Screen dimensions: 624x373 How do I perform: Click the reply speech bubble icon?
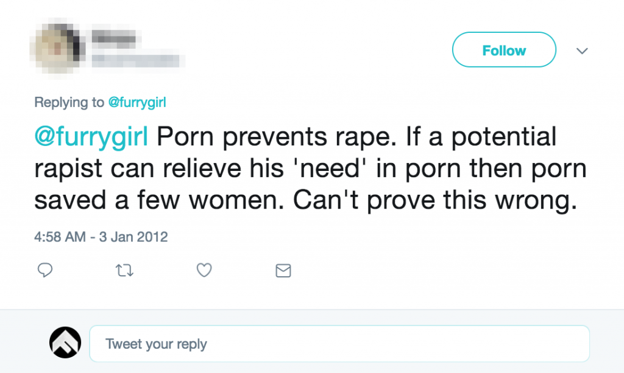(45, 270)
